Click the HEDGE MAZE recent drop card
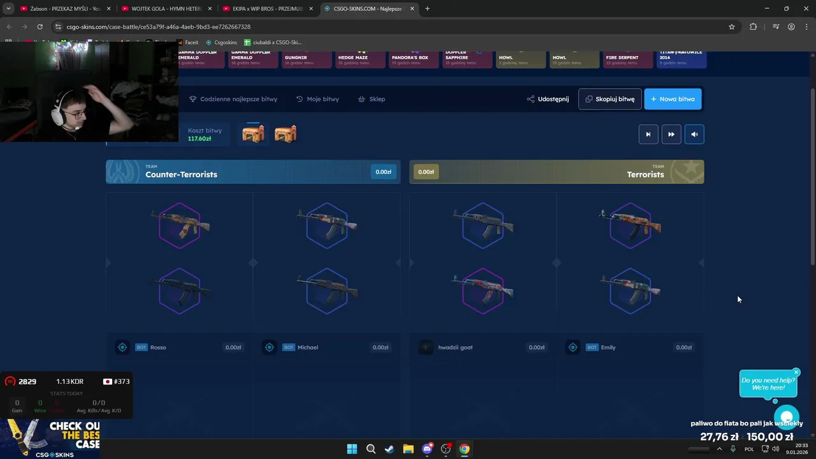The height and width of the screenshot is (459, 816). (x=360, y=59)
